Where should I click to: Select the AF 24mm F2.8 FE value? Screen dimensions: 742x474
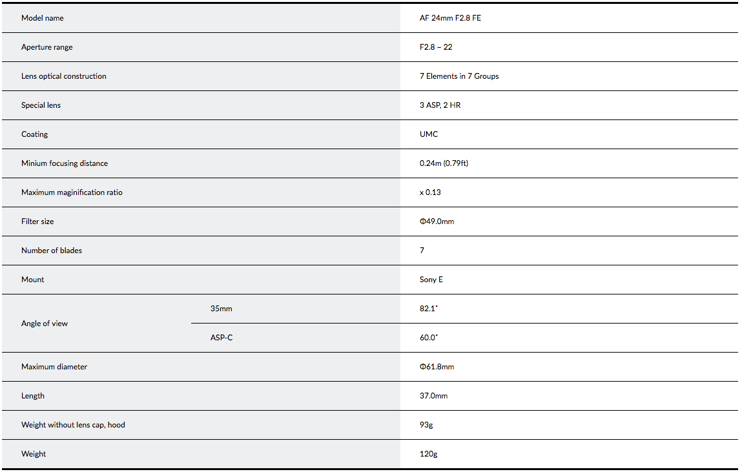450,18
